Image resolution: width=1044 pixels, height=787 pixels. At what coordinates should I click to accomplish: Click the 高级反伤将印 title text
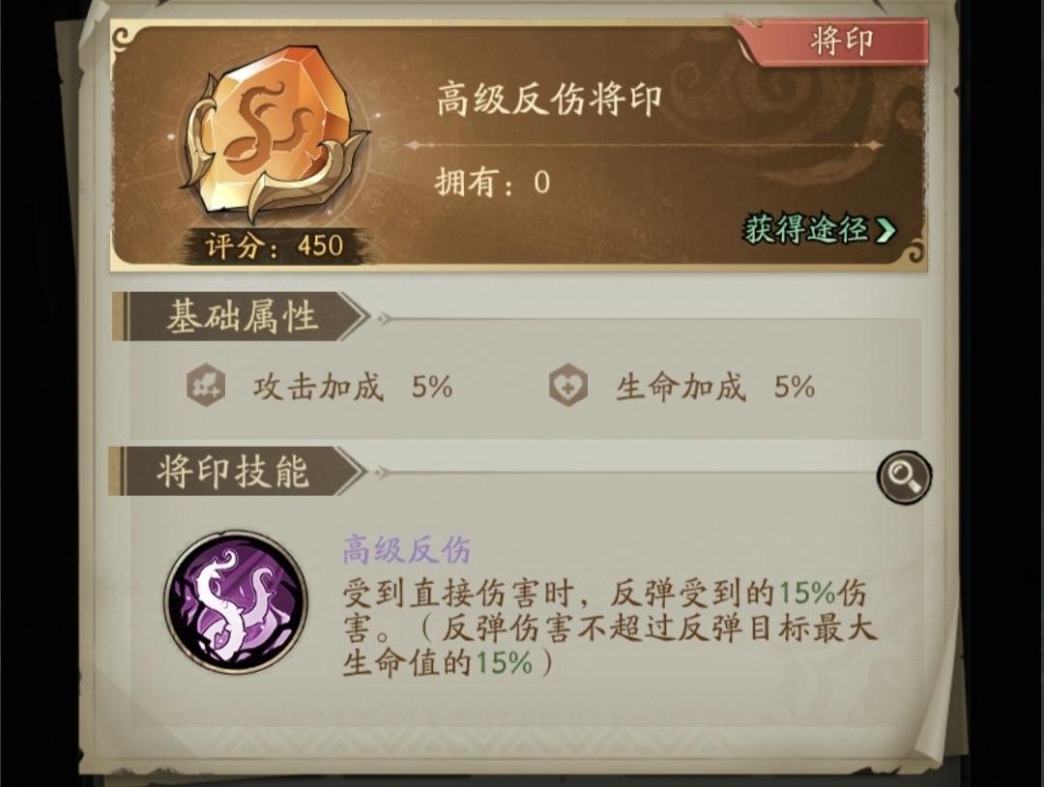click(549, 101)
